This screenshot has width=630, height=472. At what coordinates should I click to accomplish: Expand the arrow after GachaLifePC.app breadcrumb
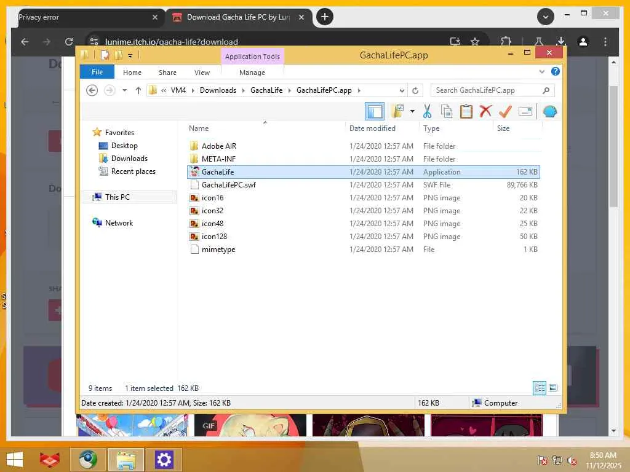point(359,90)
